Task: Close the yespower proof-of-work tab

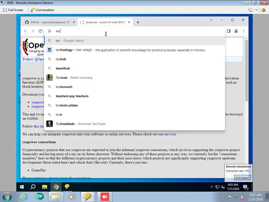Action: pyautogui.click(x=129, y=22)
